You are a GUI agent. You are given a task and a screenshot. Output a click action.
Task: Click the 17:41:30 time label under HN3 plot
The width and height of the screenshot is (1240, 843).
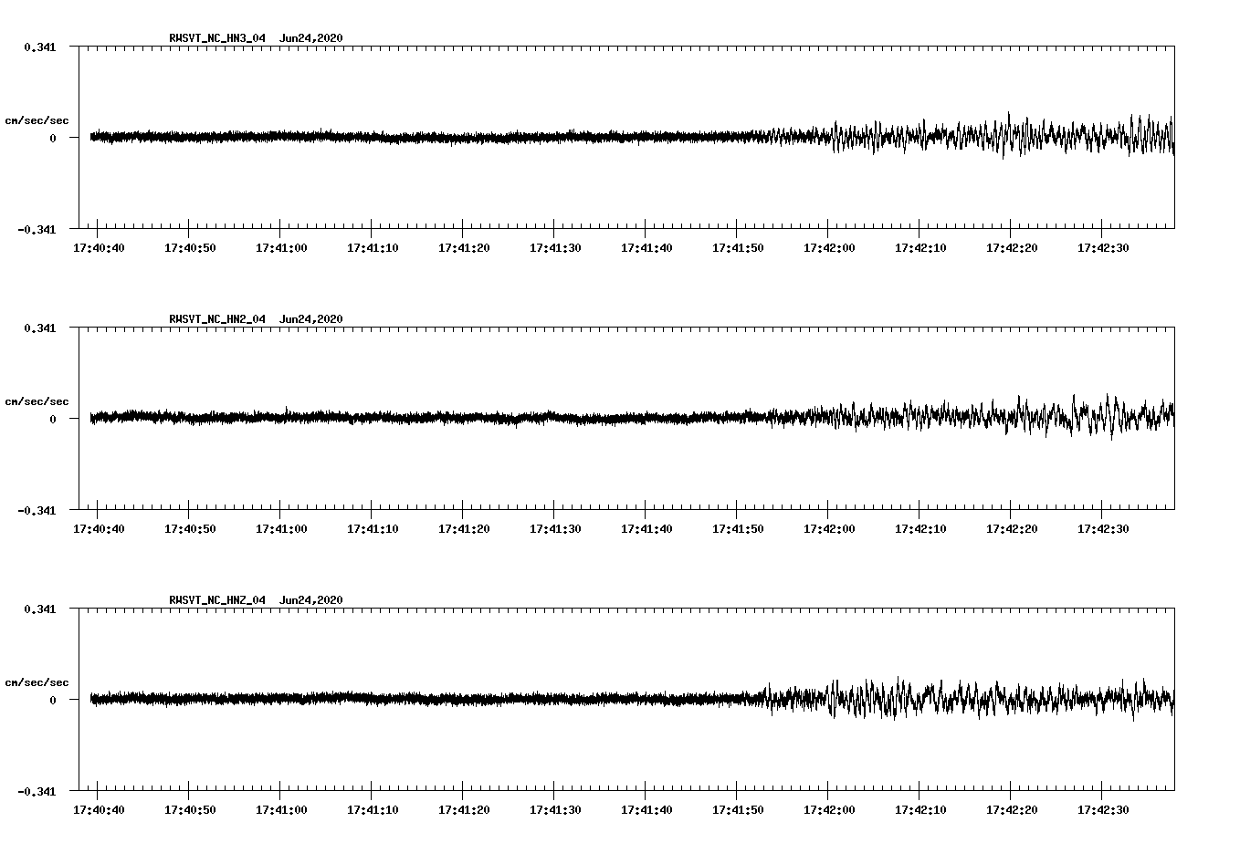(x=555, y=248)
